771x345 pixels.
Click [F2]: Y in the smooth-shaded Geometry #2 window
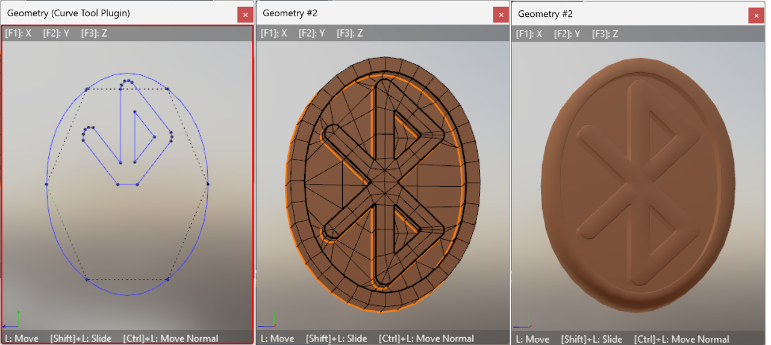pyautogui.click(x=567, y=34)
